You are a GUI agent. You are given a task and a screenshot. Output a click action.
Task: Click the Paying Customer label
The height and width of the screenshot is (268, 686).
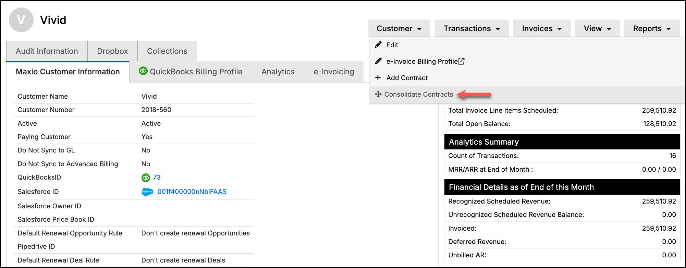(44, 137)
